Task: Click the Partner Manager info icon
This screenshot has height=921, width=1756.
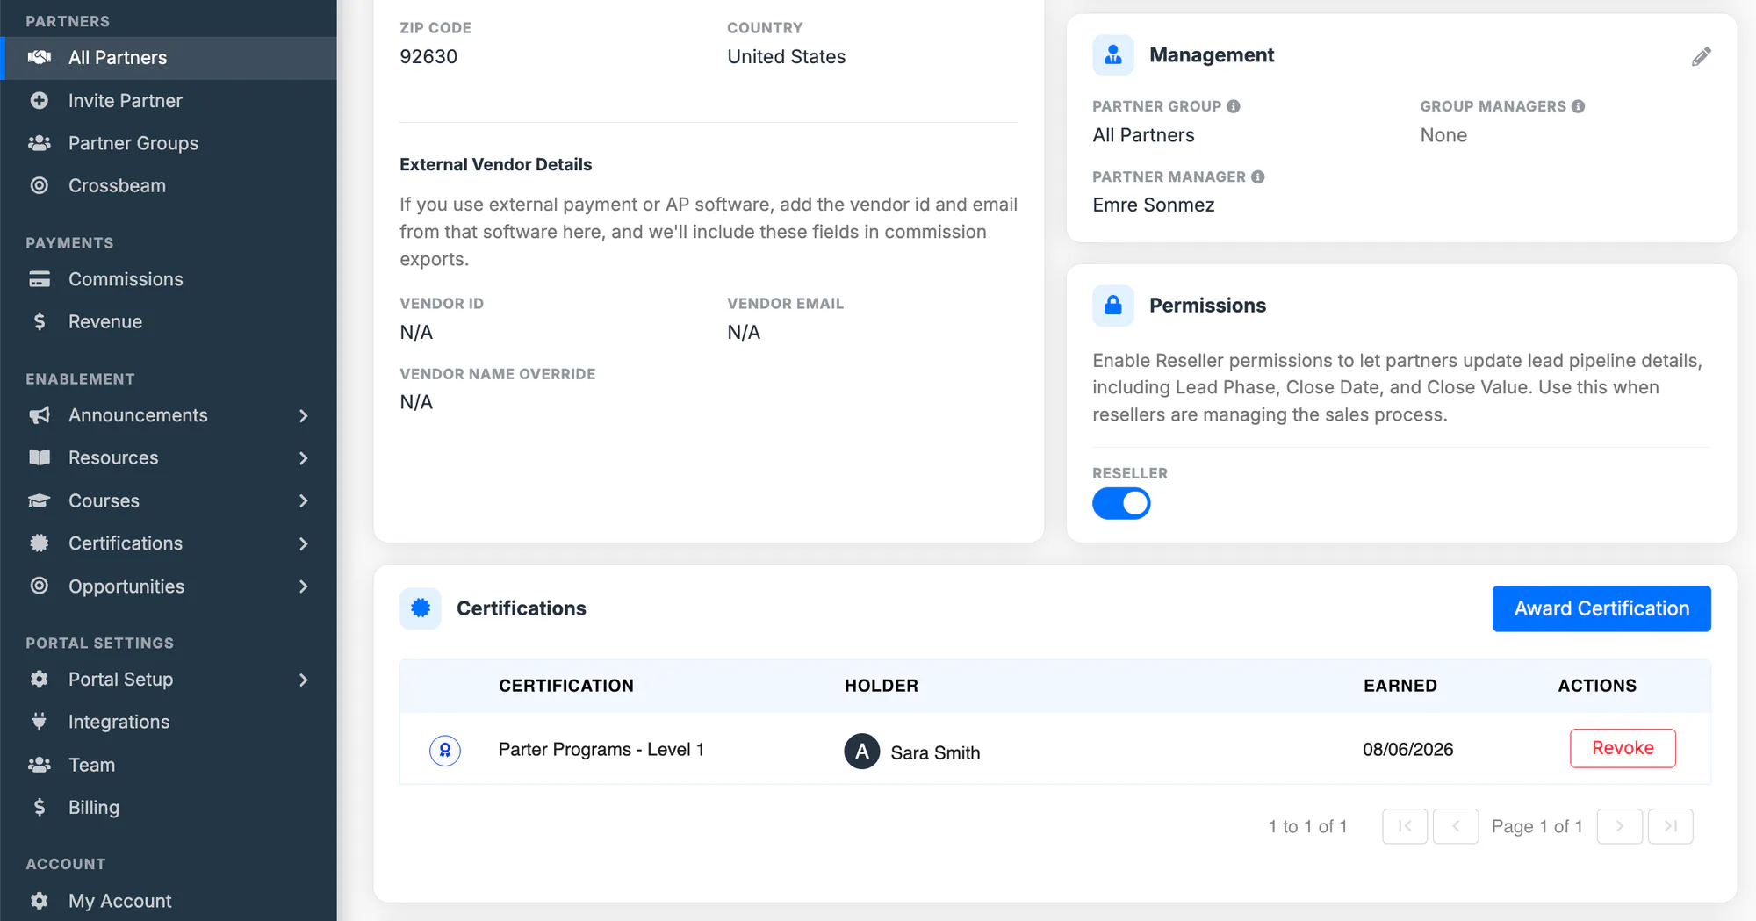Action: pos(1258,176)
